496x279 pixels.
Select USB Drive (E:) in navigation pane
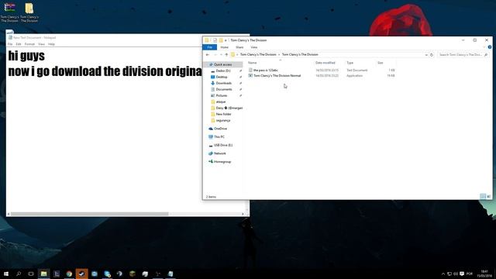point(222,145)
